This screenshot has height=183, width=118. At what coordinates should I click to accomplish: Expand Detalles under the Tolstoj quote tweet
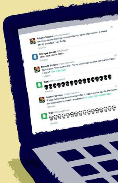(42, 48)
